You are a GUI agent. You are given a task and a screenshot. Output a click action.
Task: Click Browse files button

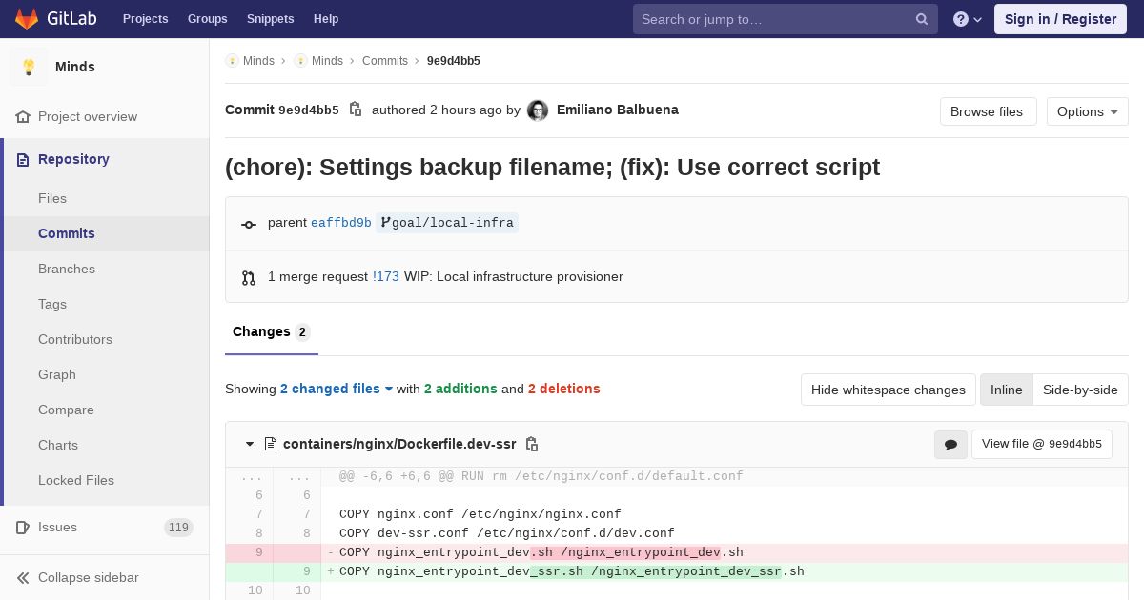[x=987, y=111]
